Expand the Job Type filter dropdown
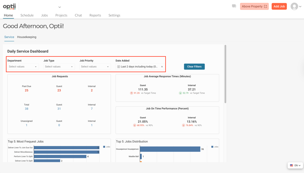Screen dimensions: 304x173 (59, 66)
